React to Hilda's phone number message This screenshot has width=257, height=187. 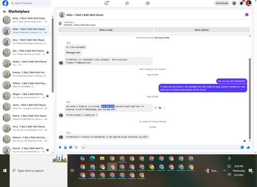click(156, 108)
